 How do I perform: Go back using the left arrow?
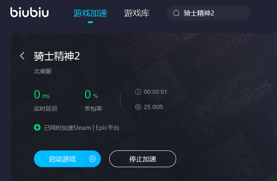22,56
